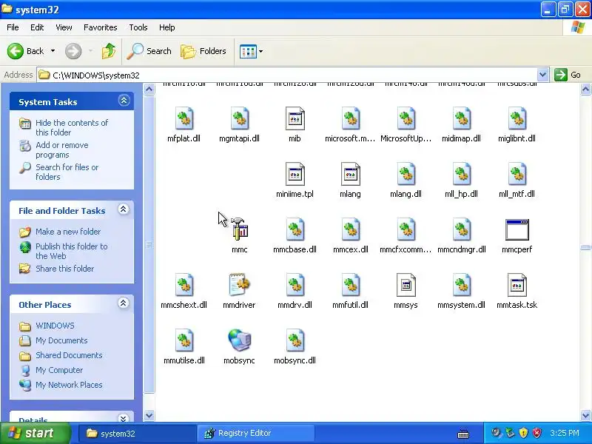Select the mobsync application icon

(x=239, y=340)
